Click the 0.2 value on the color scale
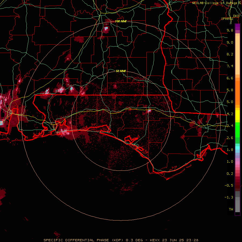The height and width of the screenshot is (242, 242). point(230,174)
